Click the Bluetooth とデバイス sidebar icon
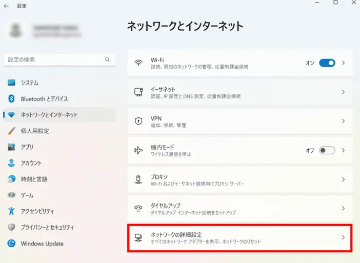360x263 pixels. click(12, 99)
